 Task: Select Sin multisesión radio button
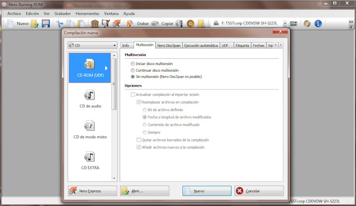(x=133, y=77)
